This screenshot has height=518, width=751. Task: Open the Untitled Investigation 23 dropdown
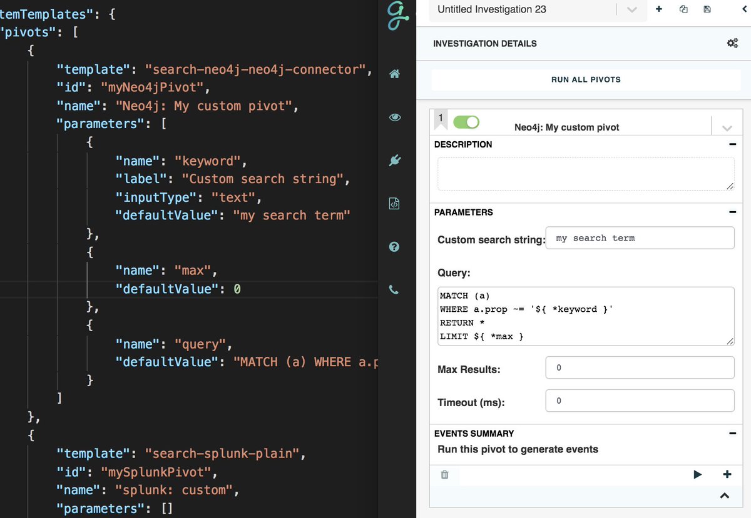coord(631,11)
